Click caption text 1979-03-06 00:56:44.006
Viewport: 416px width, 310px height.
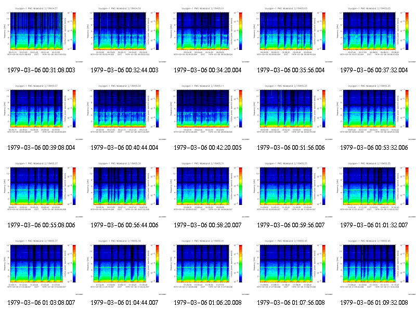[x=124, y=225]
